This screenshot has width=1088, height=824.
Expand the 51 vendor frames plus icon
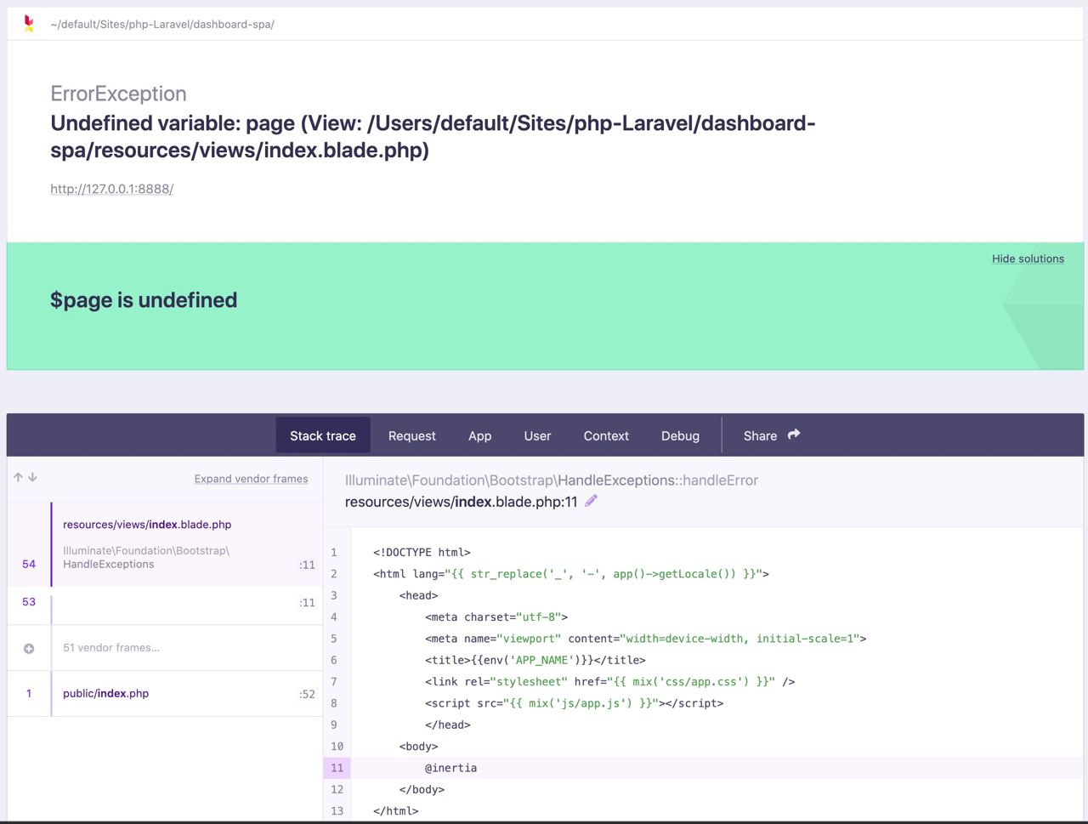tap(29, 648)
